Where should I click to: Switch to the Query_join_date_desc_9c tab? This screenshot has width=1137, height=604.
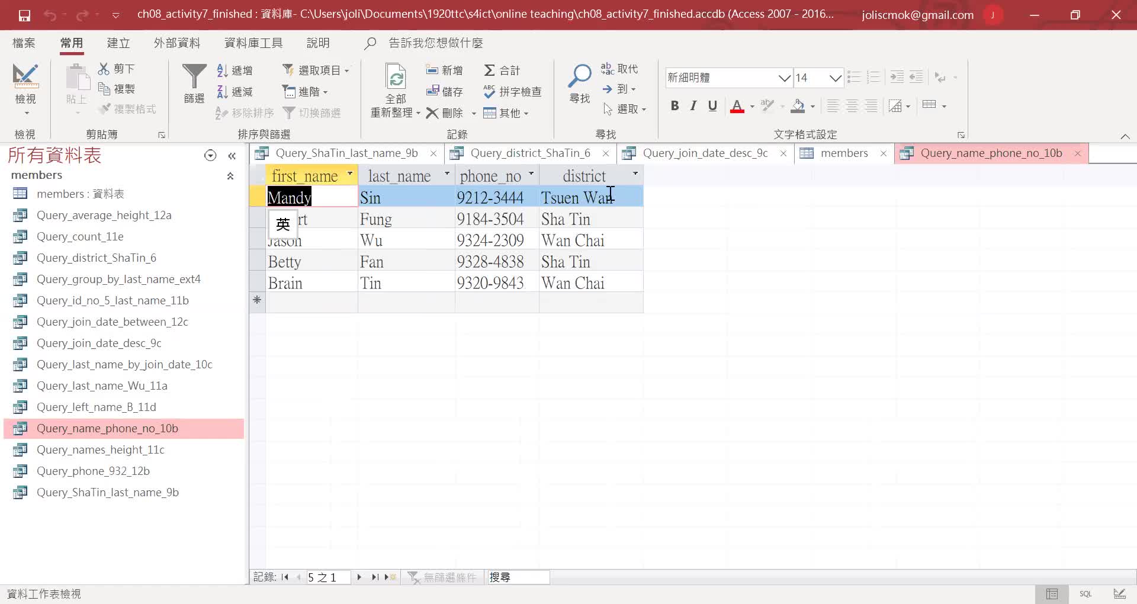pyautogui.click(x=705, y=153)
